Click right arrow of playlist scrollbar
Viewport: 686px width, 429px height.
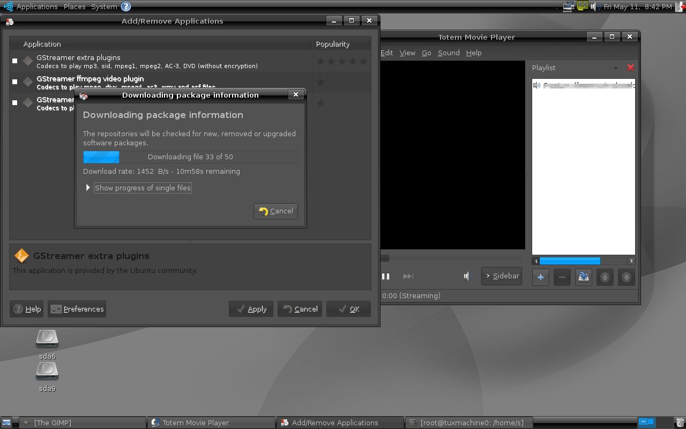tap(631, 261)
